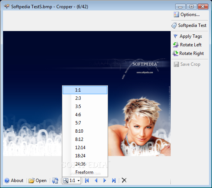Go to the previous image

click(96, 181)
